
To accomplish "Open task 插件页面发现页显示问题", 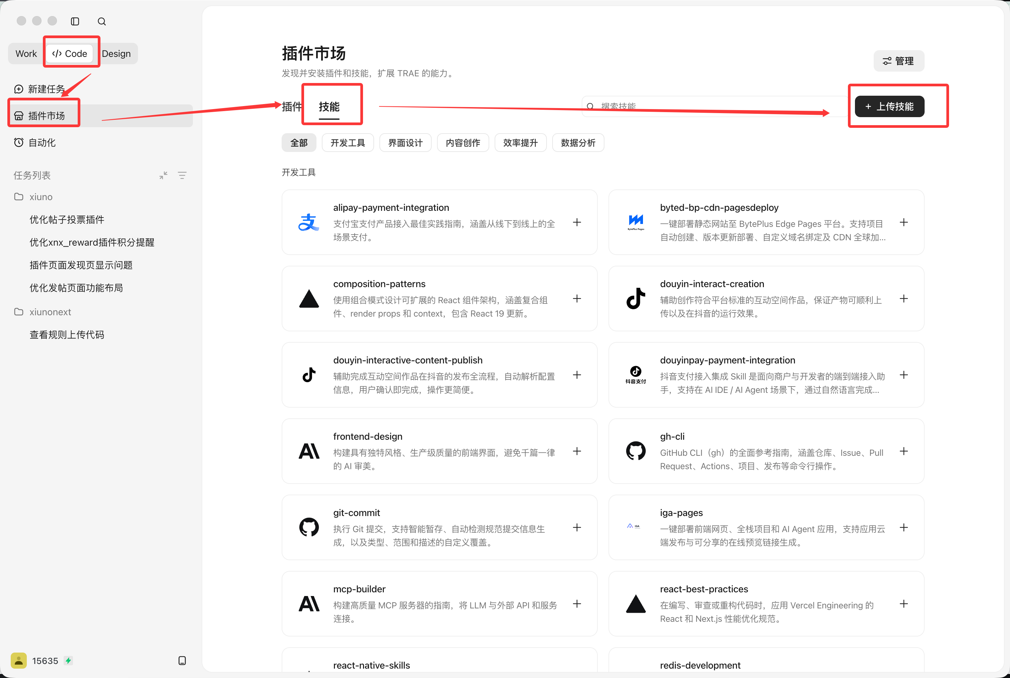I will tap(81, 265).
